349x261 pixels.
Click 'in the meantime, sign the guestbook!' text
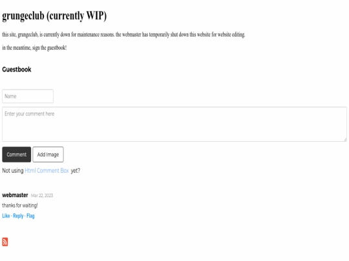point(34,48)
